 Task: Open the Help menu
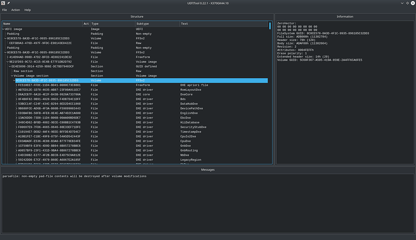click(x=28, y=10)
